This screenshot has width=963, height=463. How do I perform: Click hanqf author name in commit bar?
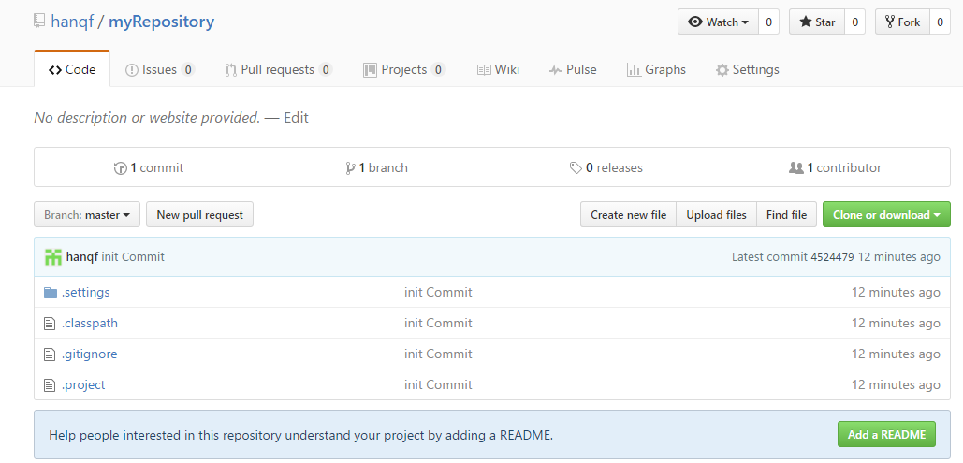(x=82, y=256)
